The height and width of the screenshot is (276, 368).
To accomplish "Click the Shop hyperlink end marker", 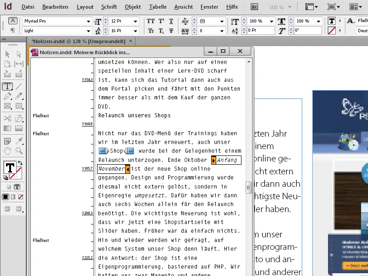I will pos(129,151).
